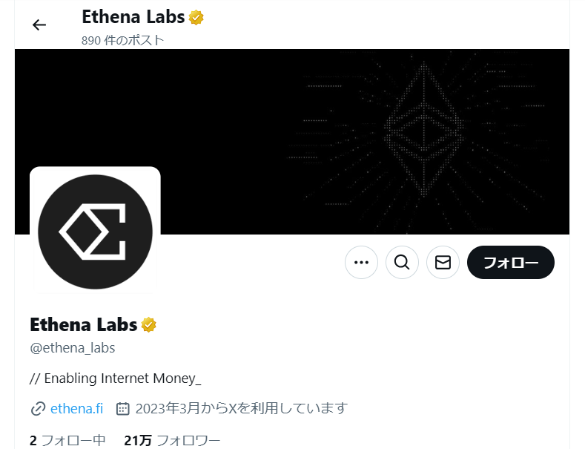The width and height of the screenshot is (585, 449).
Task: View the Ethena Labs profile avatar
Action: tap(95, 232)
